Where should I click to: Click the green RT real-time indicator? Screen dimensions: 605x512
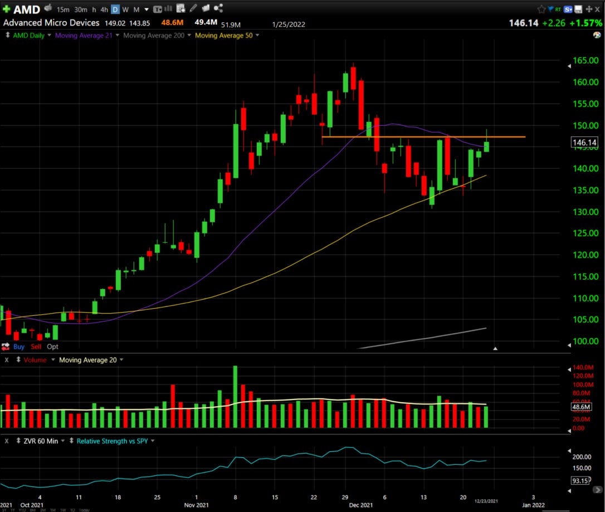click(558, 9)
